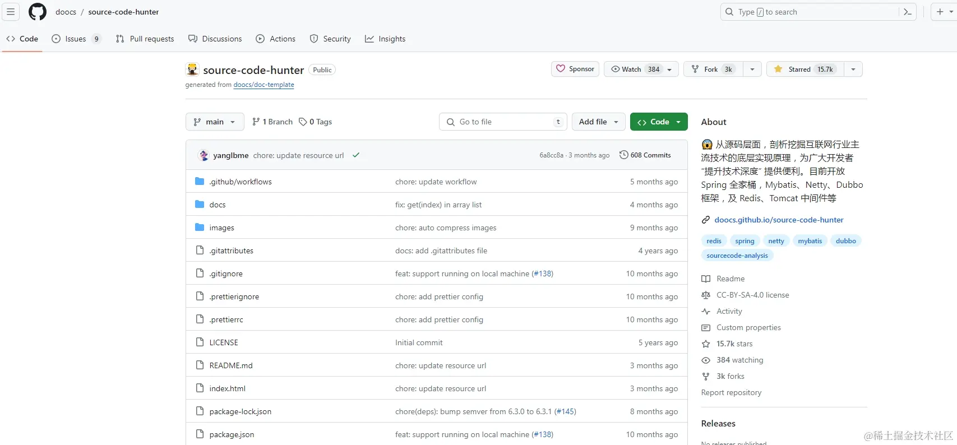This screenshot has height=445, width=957.
Task: Open the main branch selector dropdown
Action: (215, 122)
